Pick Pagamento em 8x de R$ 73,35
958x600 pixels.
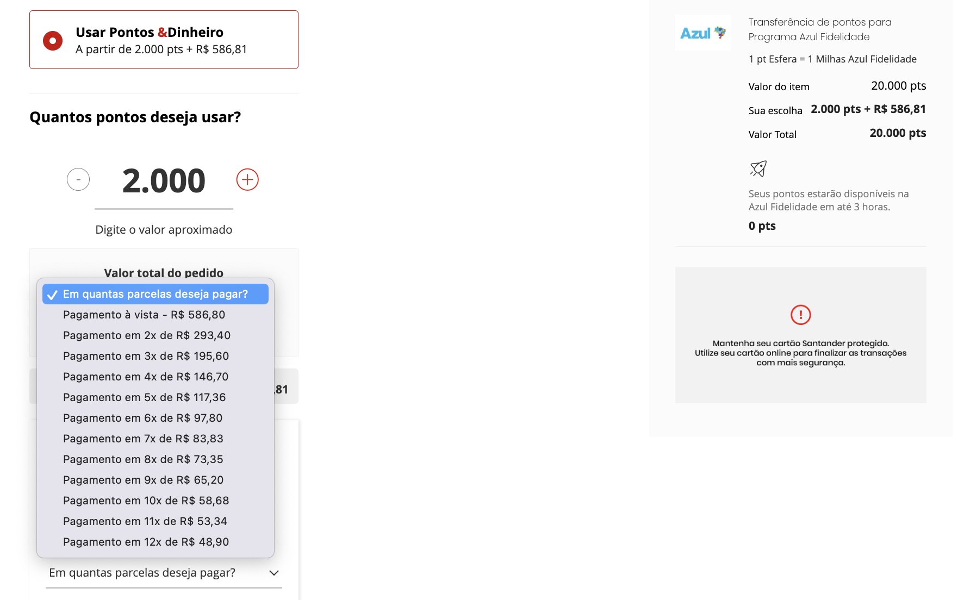pos(155,459)
